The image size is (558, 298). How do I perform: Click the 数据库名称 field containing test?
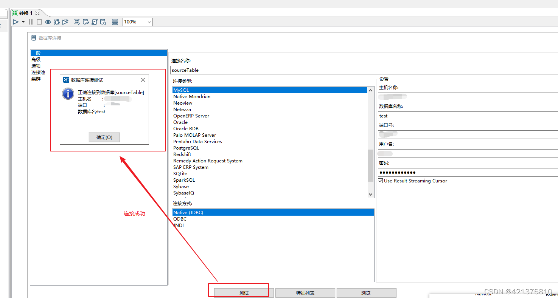click(x=468, y=116)
